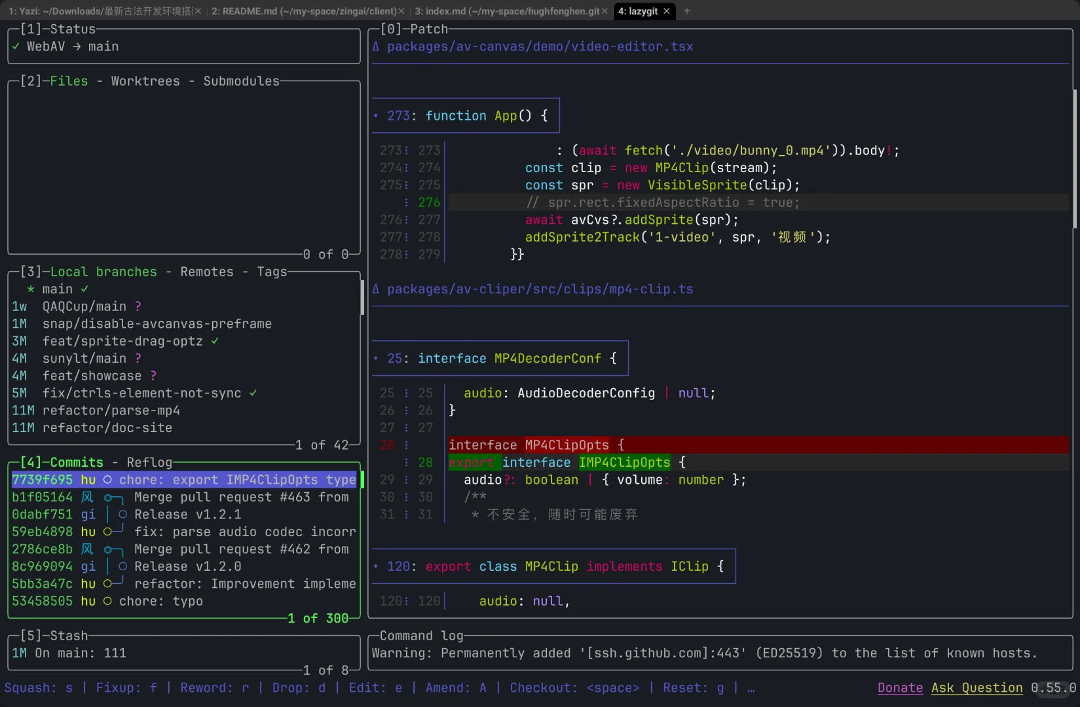Expand the 'function App()' hunk header
Screen dimensions: 1080x707
pyautogui.click(x=466, y=116)
